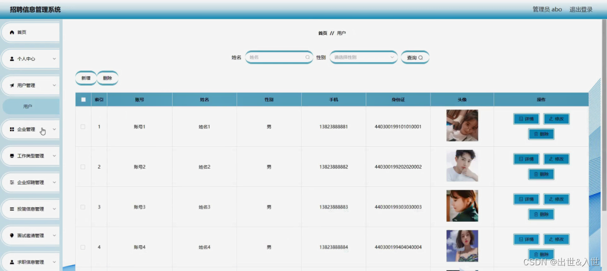Click the 新增 button
Image resolution: width=607 pixels, height=271 pixels.
[86, 78]
